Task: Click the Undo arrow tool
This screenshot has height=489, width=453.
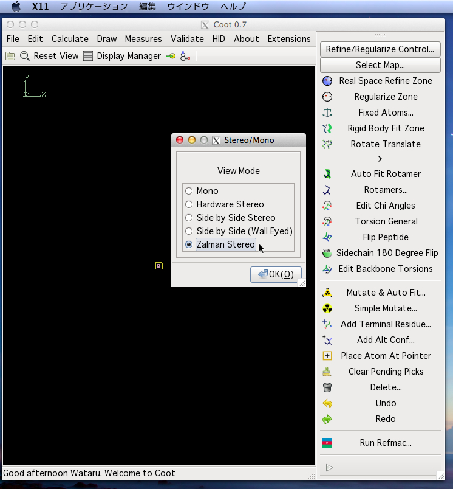Action: [x=380, y=403]
